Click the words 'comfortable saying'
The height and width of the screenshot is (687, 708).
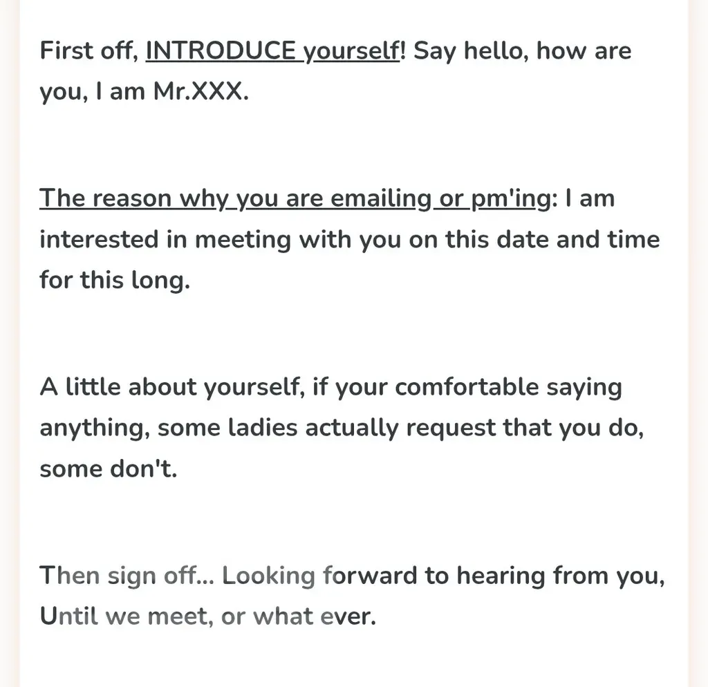(x=508, y=387)
